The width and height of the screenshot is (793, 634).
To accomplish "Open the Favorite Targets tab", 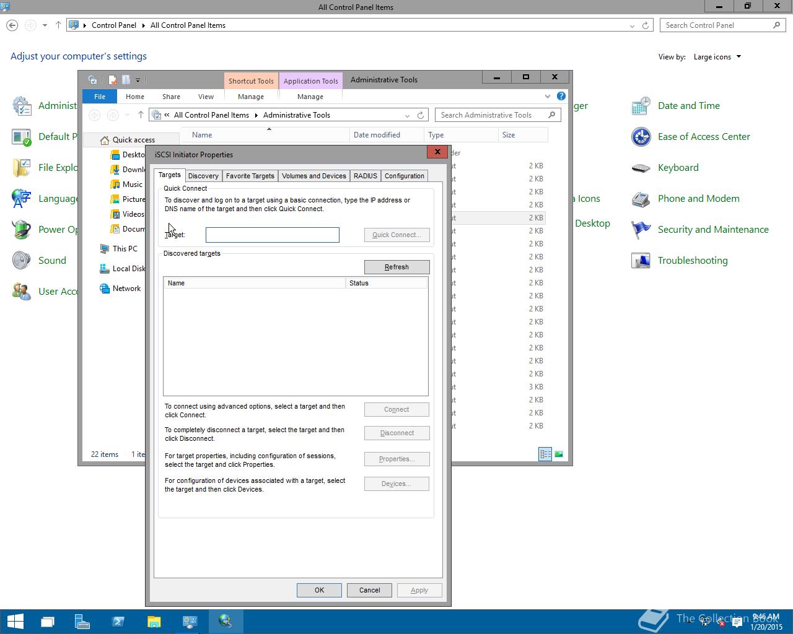I will (250, 176).
